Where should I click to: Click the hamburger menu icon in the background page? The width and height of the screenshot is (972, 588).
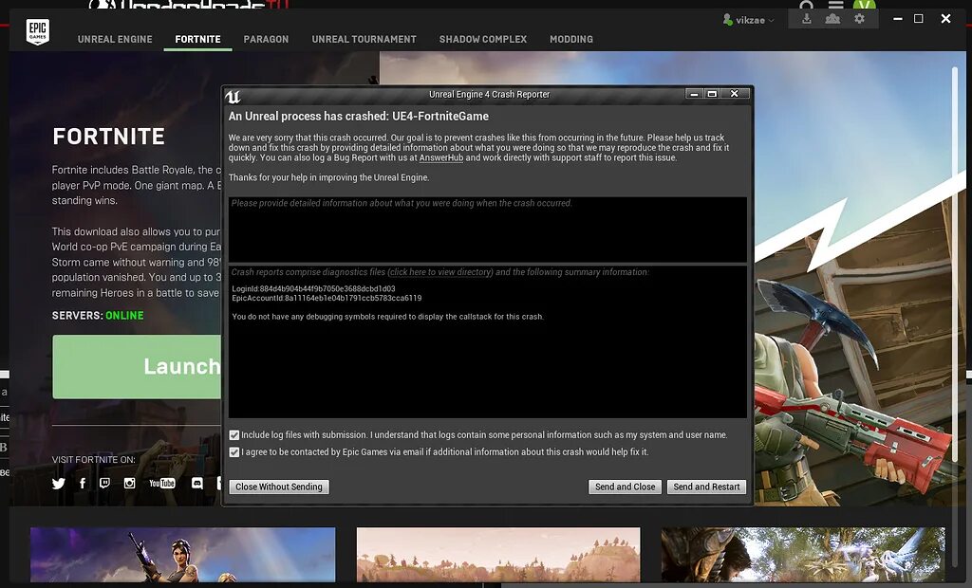(x=836, y=5)
